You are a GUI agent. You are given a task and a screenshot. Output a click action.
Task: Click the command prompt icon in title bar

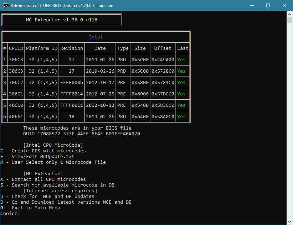click(6, 6)
